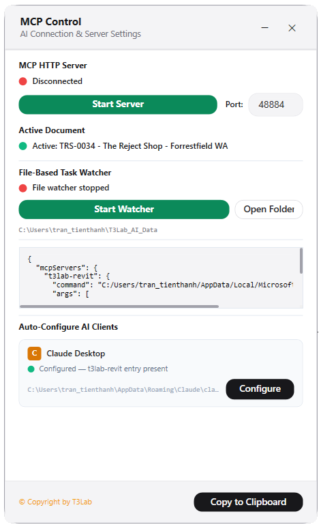Click the "Port:" label
Screen dimensions: 321x529
(234, 104)
